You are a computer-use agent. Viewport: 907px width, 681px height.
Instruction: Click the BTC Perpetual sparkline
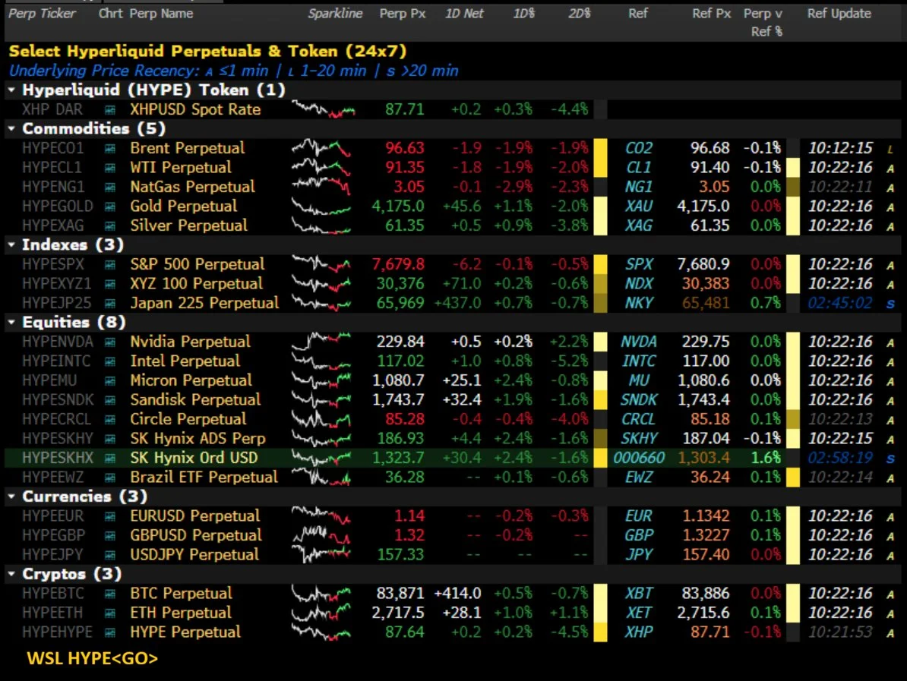[x=321, y=594]
